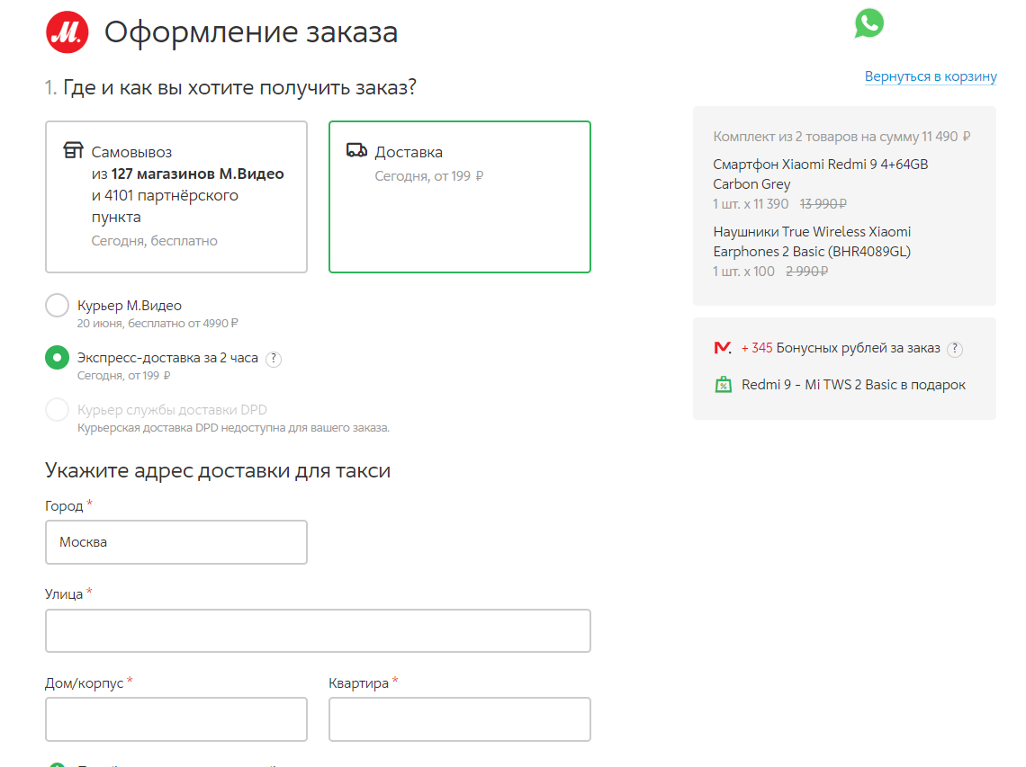
Task: Click the Квартира input field
Action: [x=459, y=718]
